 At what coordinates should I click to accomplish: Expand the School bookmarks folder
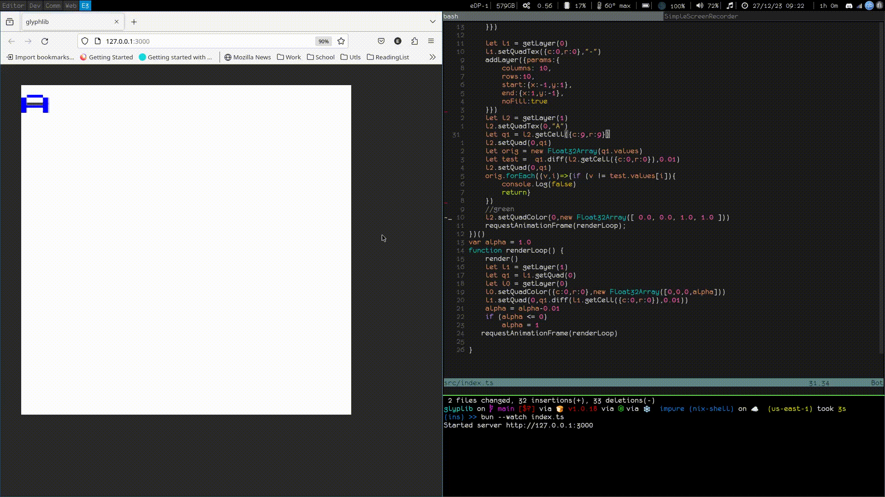(321, 57)
